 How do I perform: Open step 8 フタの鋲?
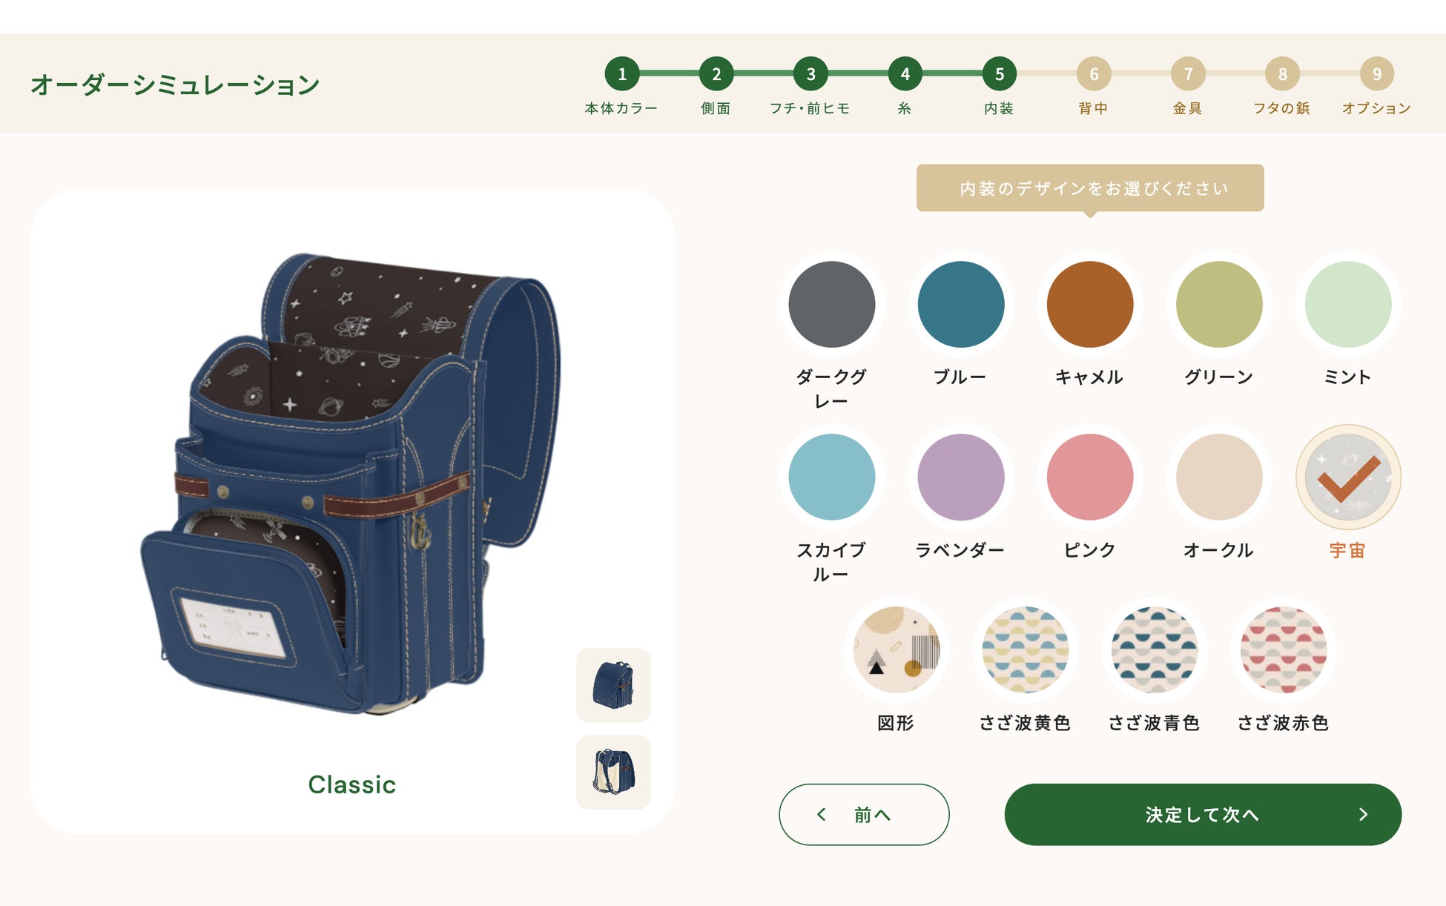1283,74
